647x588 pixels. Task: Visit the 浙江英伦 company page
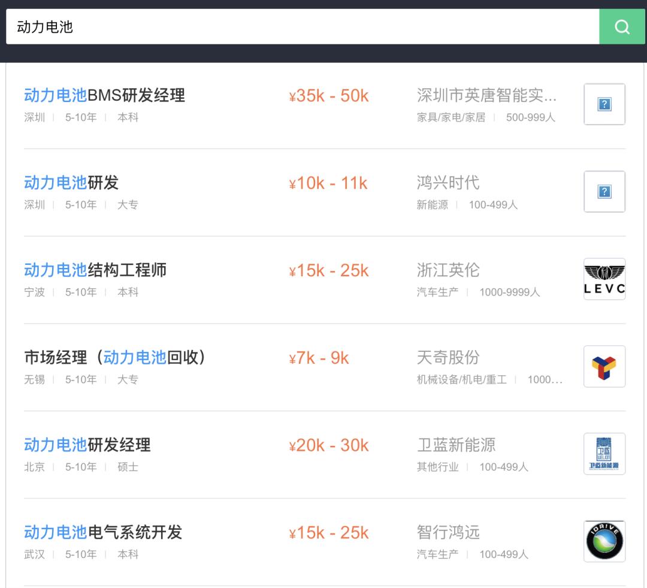pos(448,270)
